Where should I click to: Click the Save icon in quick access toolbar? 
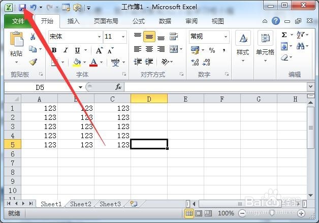[22, 8]
